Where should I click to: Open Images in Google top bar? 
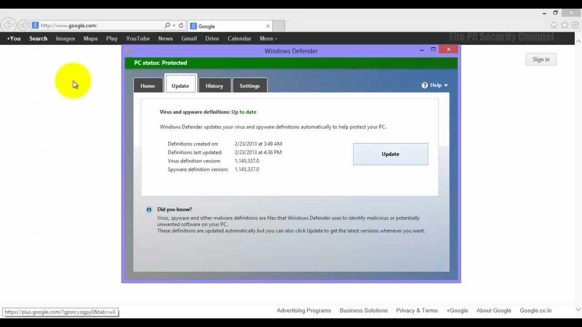65,39
